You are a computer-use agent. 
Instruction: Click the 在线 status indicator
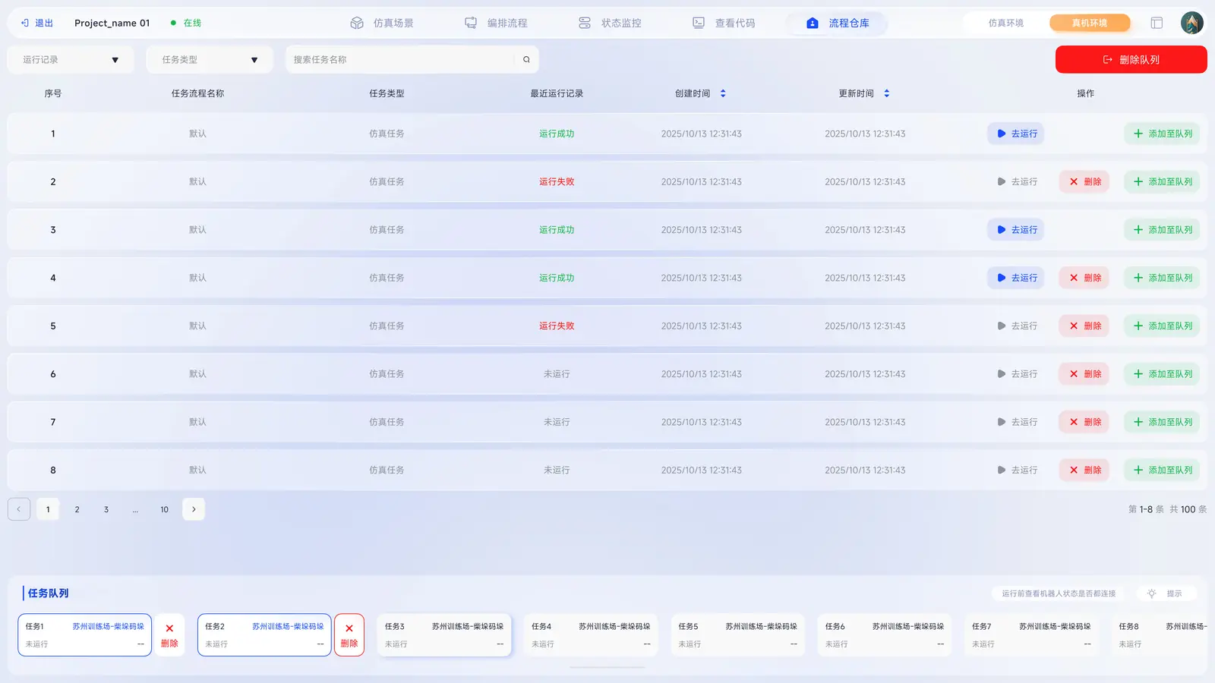click(x=187, y=23)
